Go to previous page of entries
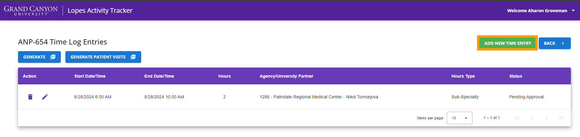The height and width of the screenshot is (137, 580). click(532, 118)
